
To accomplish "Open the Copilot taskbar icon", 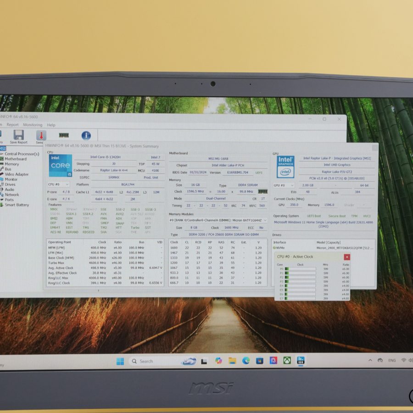I will [218, 361].
